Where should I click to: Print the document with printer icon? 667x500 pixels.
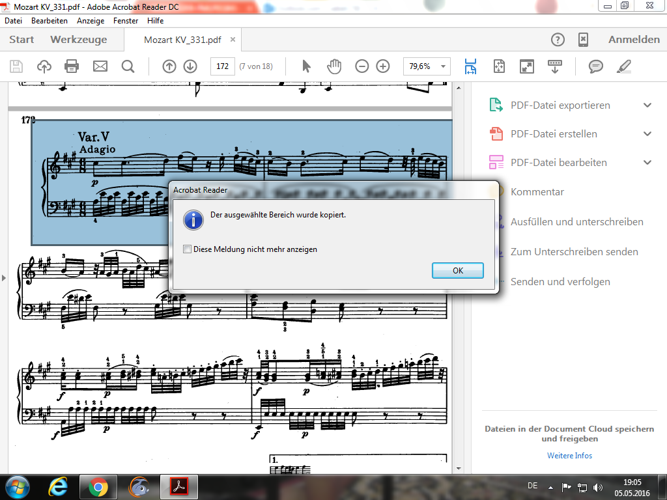point(72,66)
